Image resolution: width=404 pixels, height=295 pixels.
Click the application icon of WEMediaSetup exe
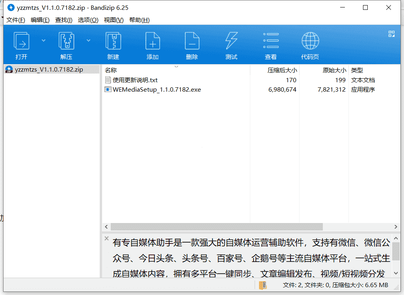[x=108, y=90]
